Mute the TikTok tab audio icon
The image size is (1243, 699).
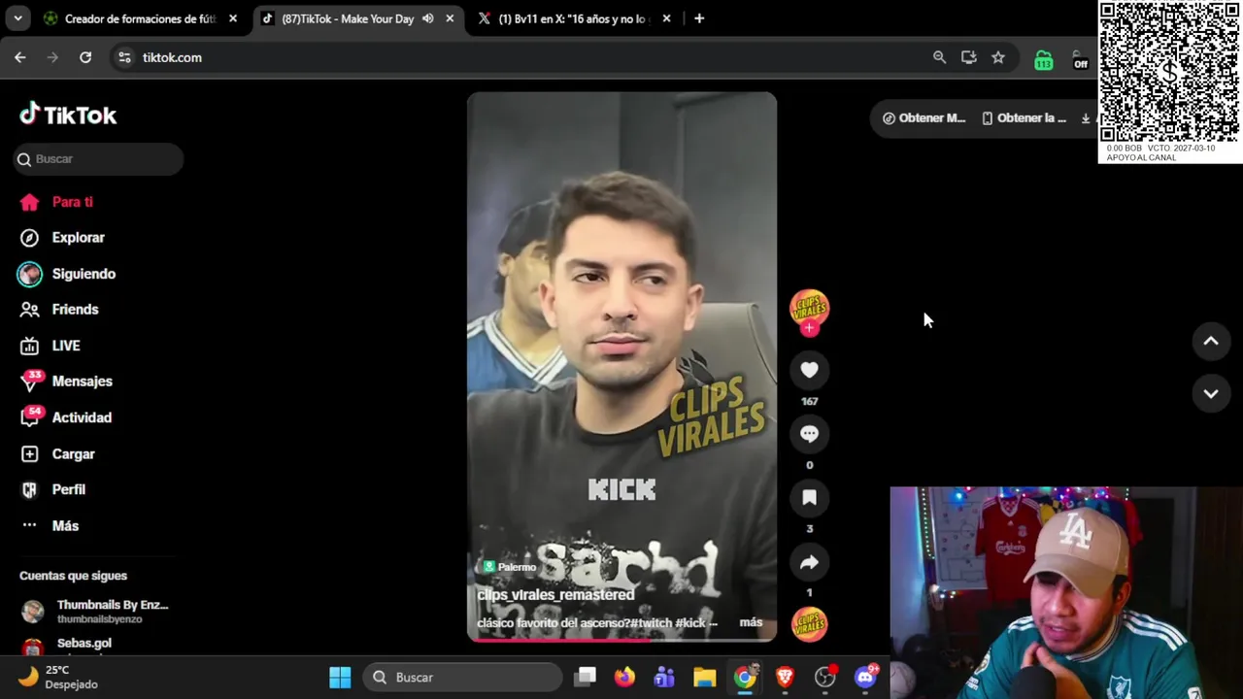(x=427, y=18)
